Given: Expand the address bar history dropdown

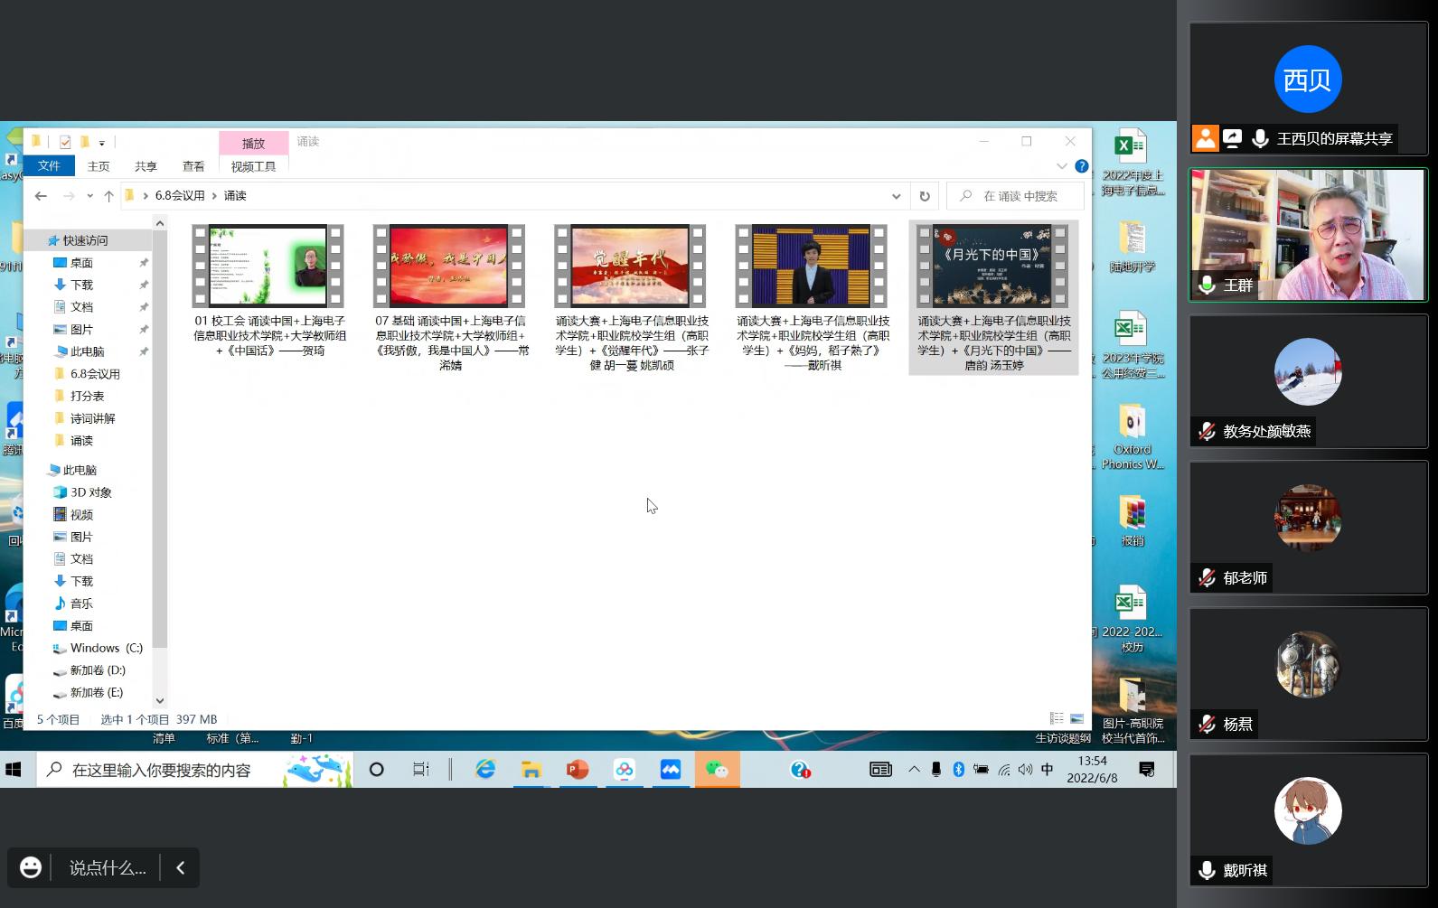Looking at the screenshot, I should coord(896,196).
